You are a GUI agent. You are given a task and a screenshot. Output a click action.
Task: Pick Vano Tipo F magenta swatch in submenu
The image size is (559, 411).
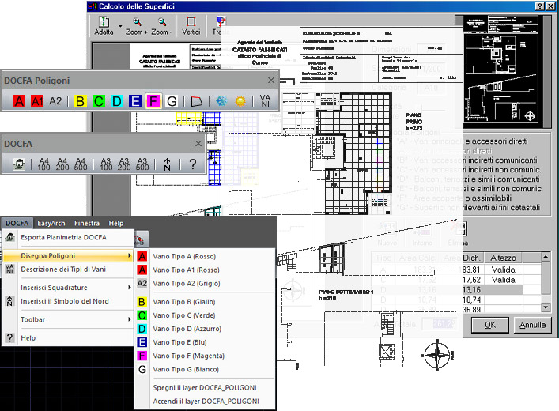tap(142, 356)
